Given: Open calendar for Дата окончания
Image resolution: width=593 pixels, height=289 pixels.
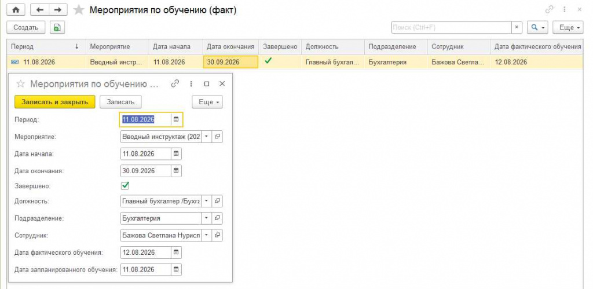Looking at the screenshot, I should tap(176, 171).
